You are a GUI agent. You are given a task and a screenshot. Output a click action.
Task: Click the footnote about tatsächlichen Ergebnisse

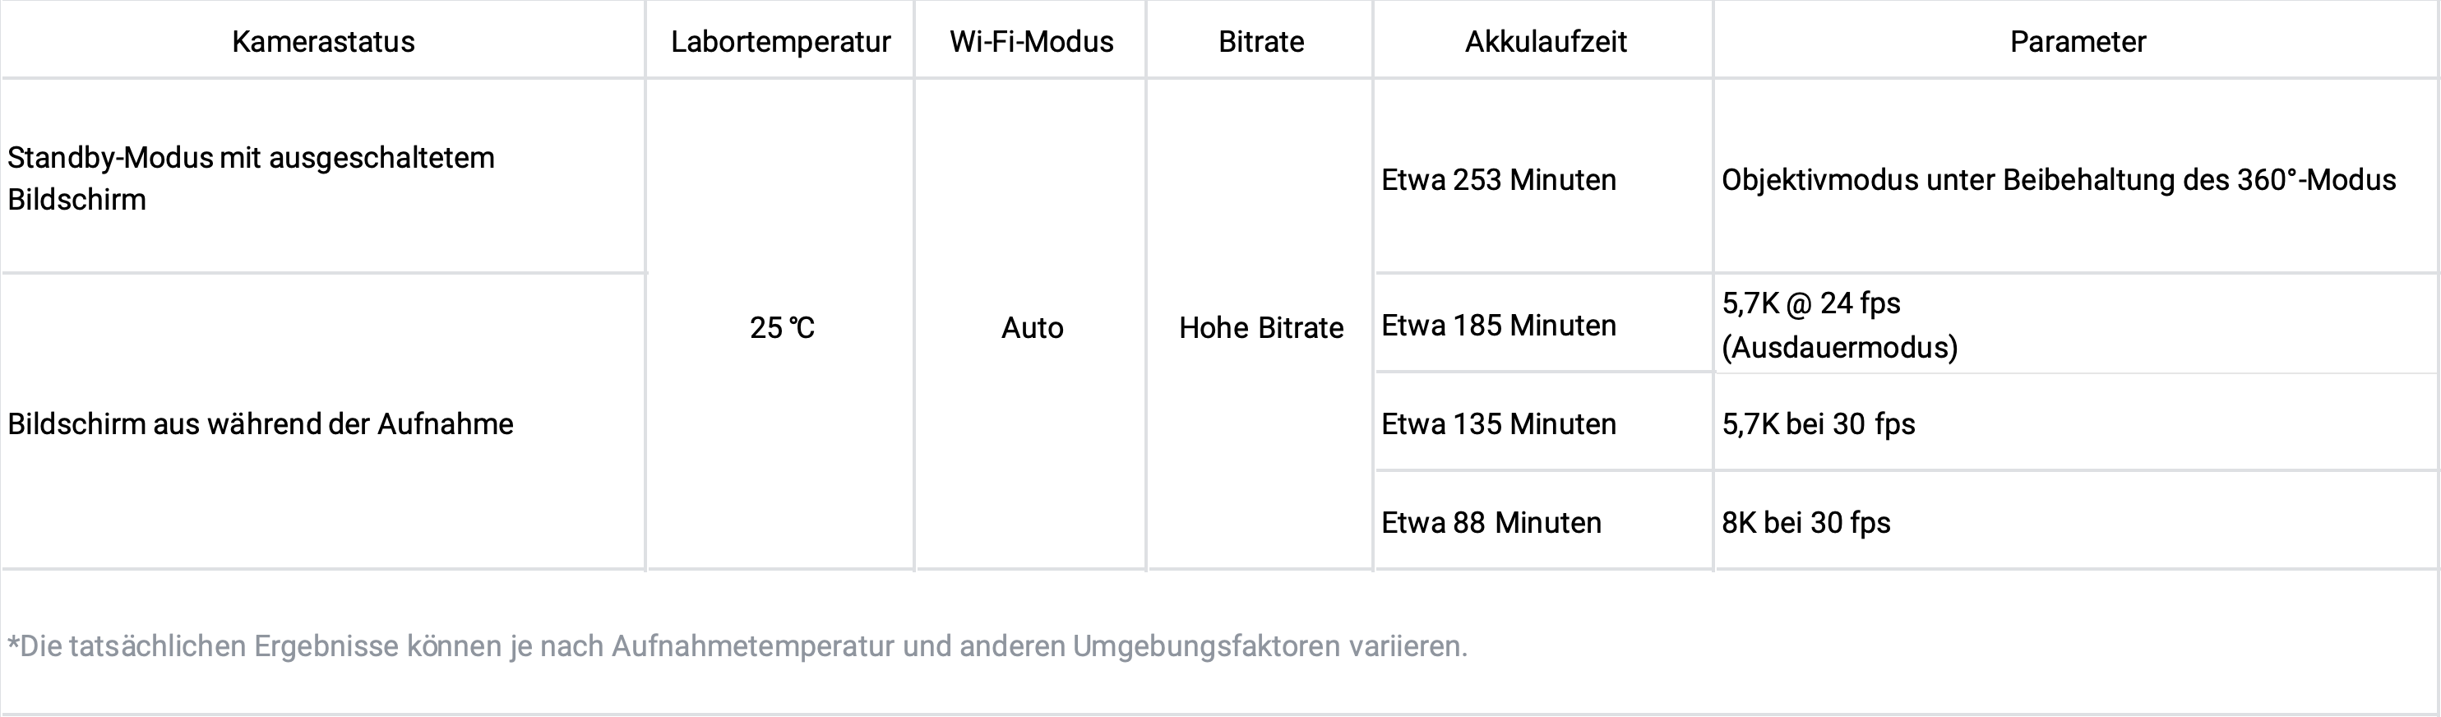coord(737,646)
